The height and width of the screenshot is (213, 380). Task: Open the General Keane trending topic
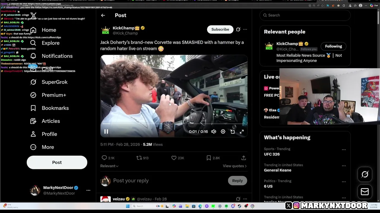pyautogui.click(x=278, y=170)
